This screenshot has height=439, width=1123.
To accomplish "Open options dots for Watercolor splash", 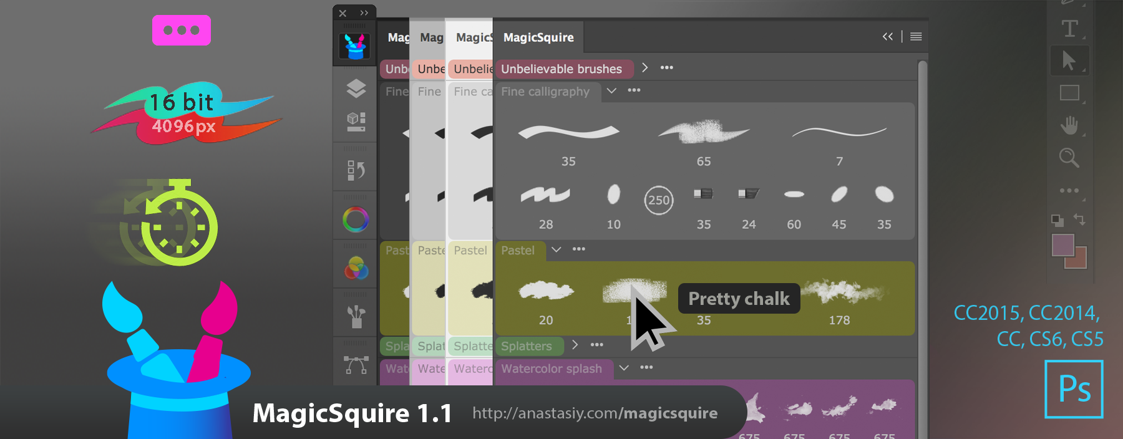I will point(647,368).
